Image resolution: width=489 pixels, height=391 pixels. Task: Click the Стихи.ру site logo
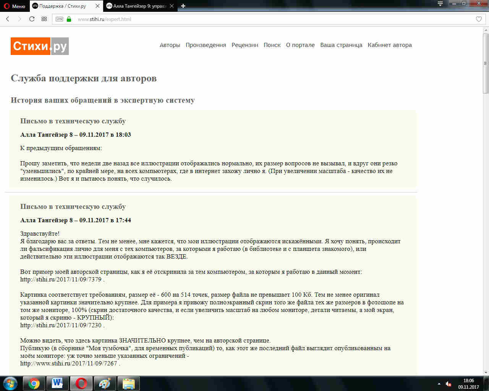tap(40, 46)
